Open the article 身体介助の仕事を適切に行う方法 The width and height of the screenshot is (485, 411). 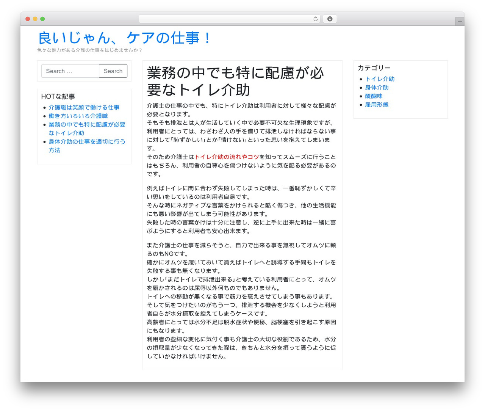tap(87, 146)
